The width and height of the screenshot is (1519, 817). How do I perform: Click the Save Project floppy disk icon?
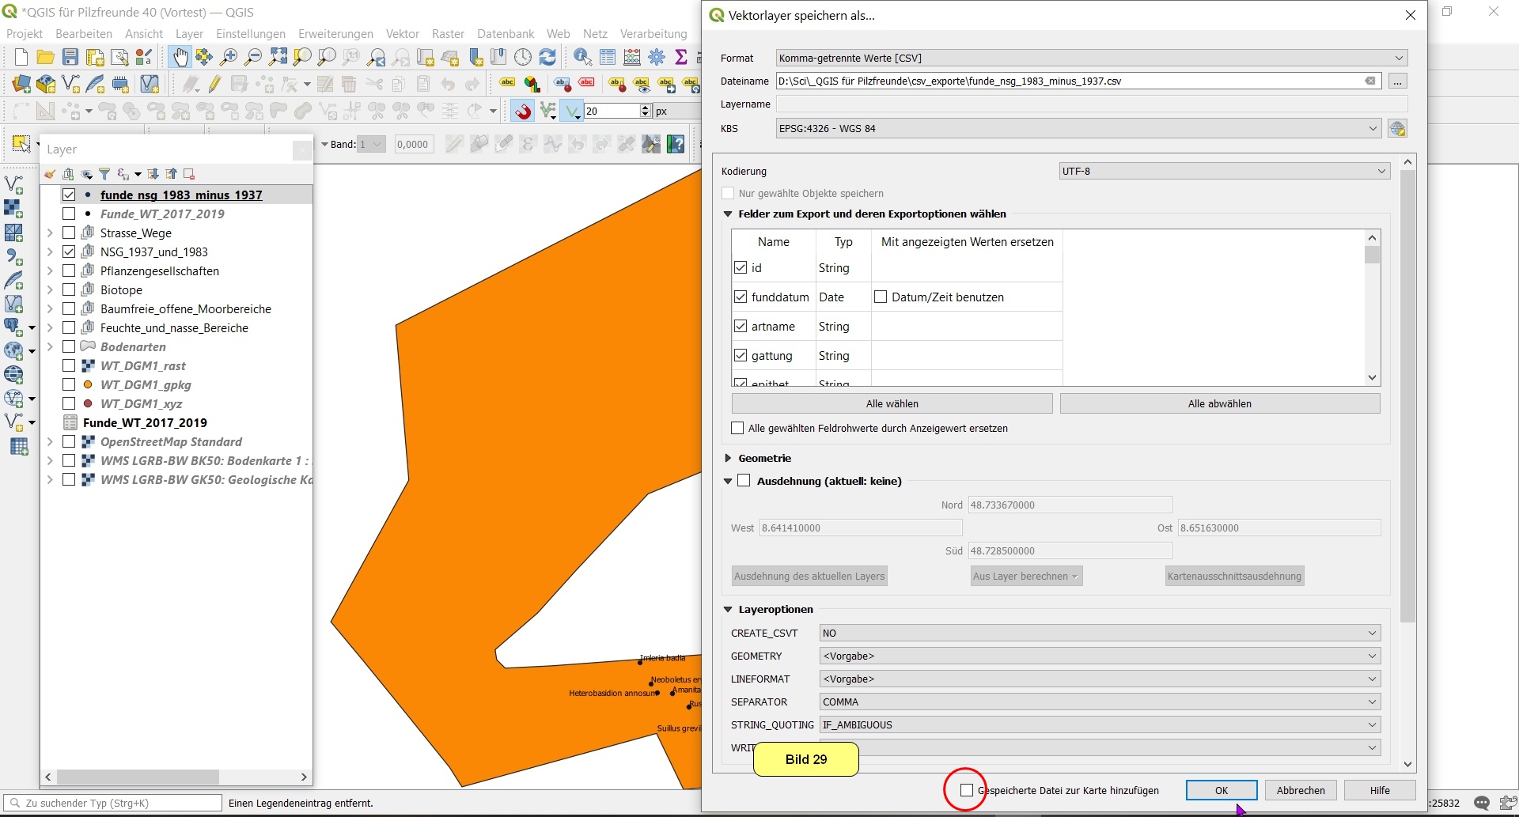coord(70,57)
